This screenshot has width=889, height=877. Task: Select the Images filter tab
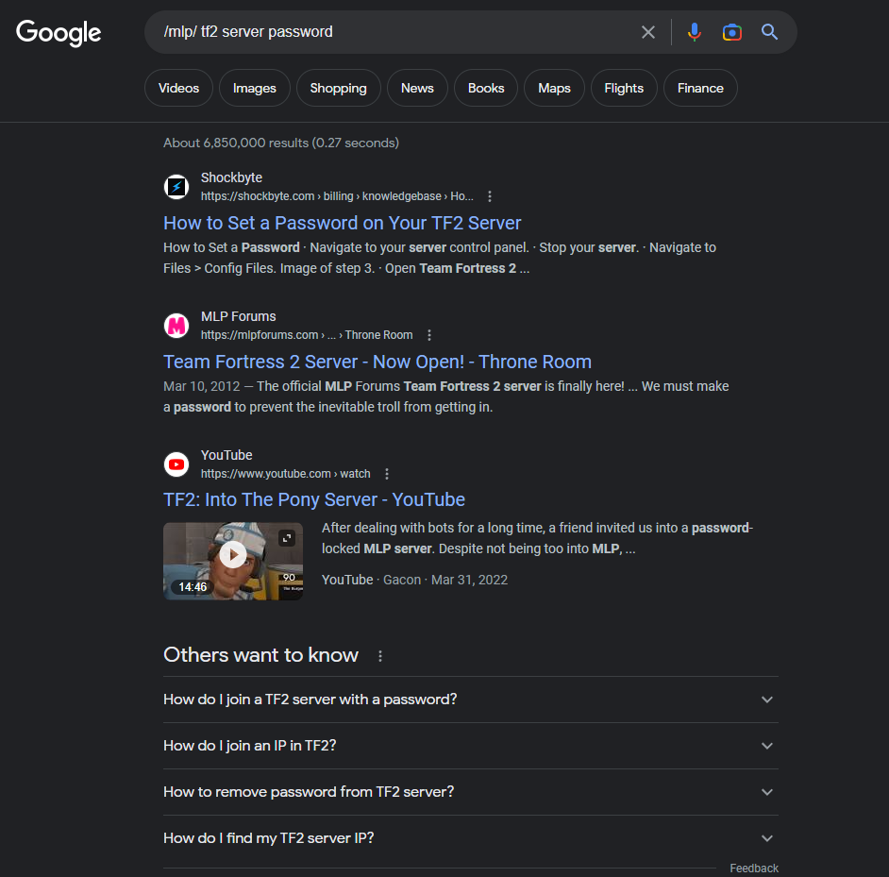tap(255, 88)
